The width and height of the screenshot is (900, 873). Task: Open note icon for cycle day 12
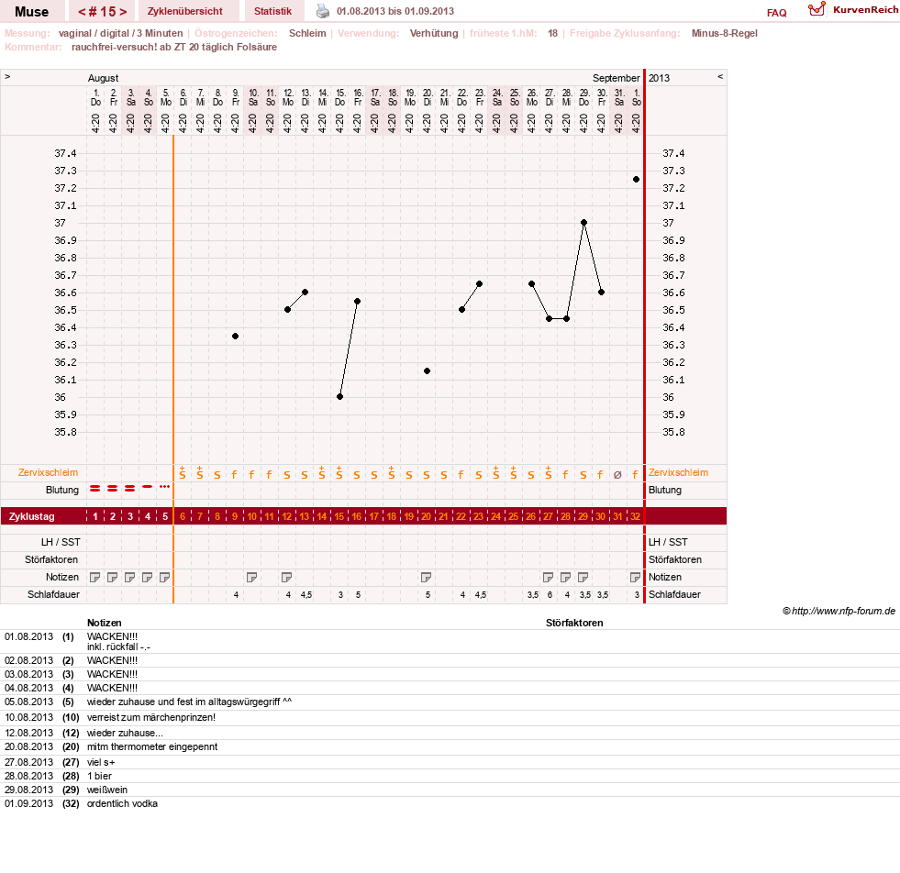[x=286, y=577]
